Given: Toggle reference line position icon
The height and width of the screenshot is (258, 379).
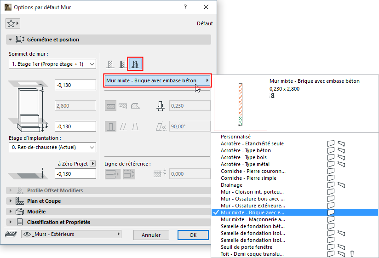Looking at the screenshot, I should pyautogui.click(x=112, y=174).
